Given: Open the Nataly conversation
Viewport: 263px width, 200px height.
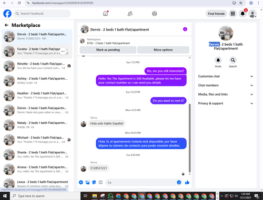Looking at the screenshot, I should pos(37,125).
